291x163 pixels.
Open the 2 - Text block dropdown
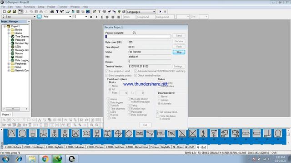click(35, 17)
